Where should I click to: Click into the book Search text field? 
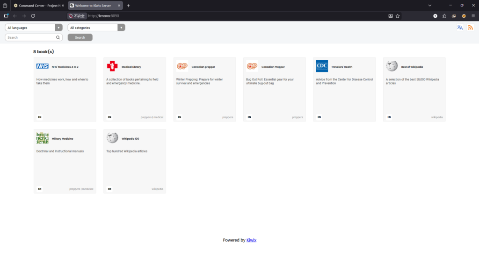pos(30,37)
